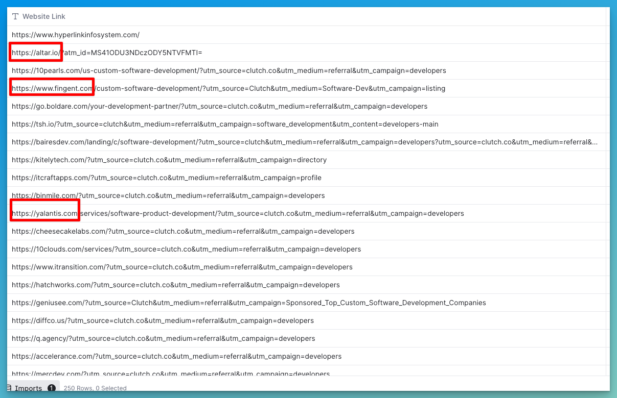Image resolution: width=617 pixels, height=398 pixels.
Task: Select the 10pearls.com link cell
Action: pos(306,70)
